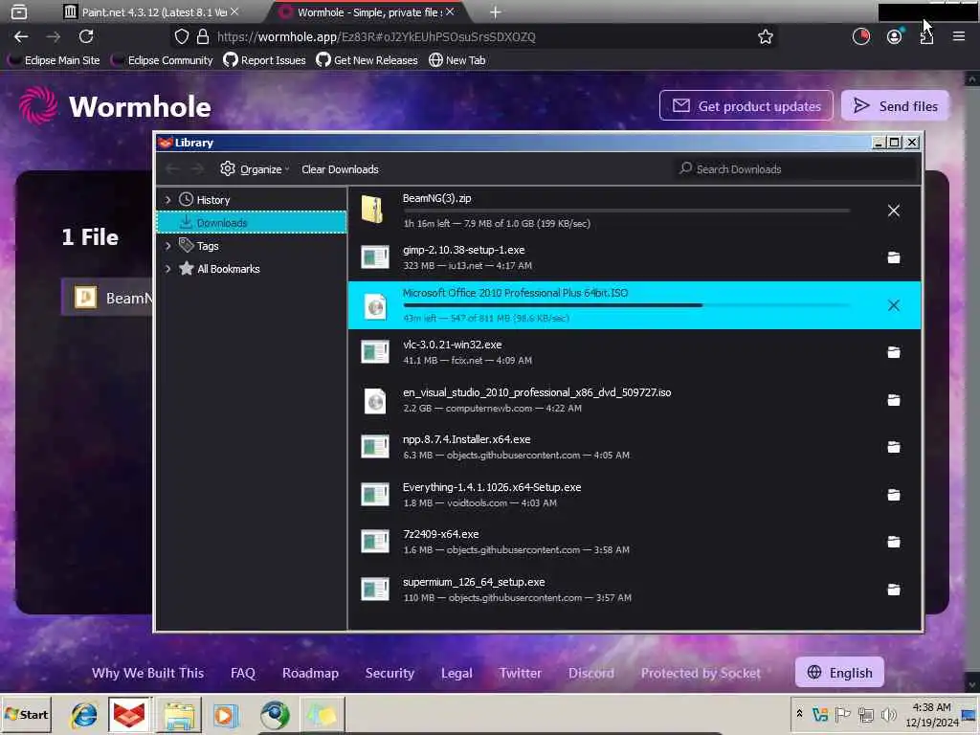Show vlc-3.0.21-win32.exe in folder
980x735 pixels.
894,352
